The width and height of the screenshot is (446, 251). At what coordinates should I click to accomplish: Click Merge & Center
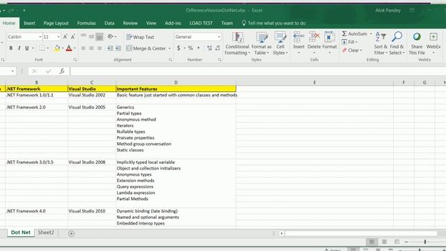(x=146, y=48)
